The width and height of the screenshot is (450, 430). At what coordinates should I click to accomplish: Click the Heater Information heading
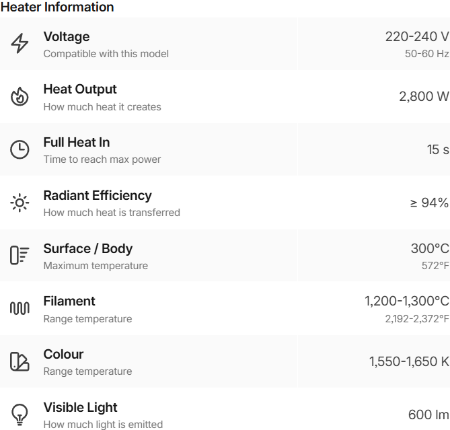coord(57,7)
